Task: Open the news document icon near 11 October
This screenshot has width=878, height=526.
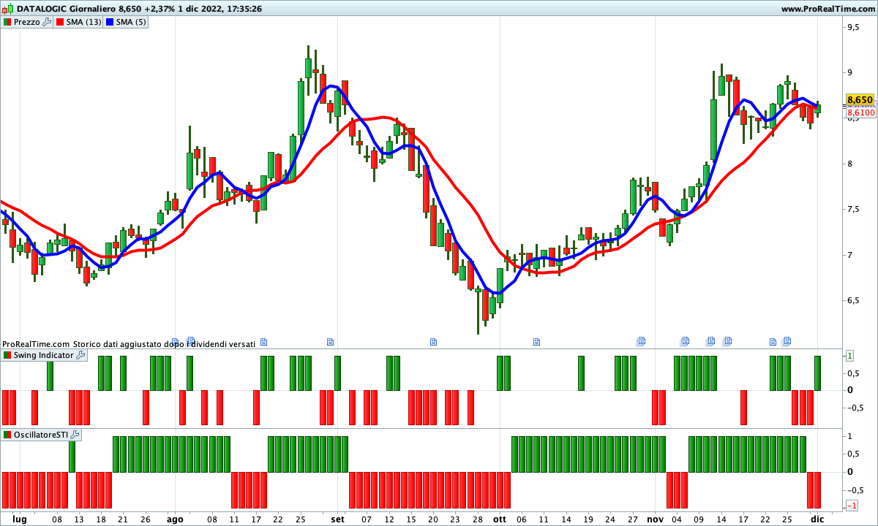Action: pos(536,341)
